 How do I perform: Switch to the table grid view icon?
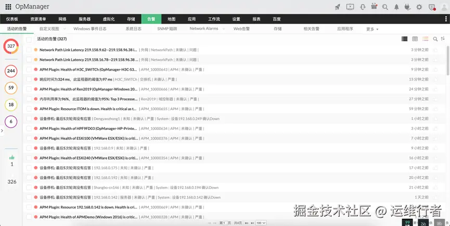[x=415, y=39]
